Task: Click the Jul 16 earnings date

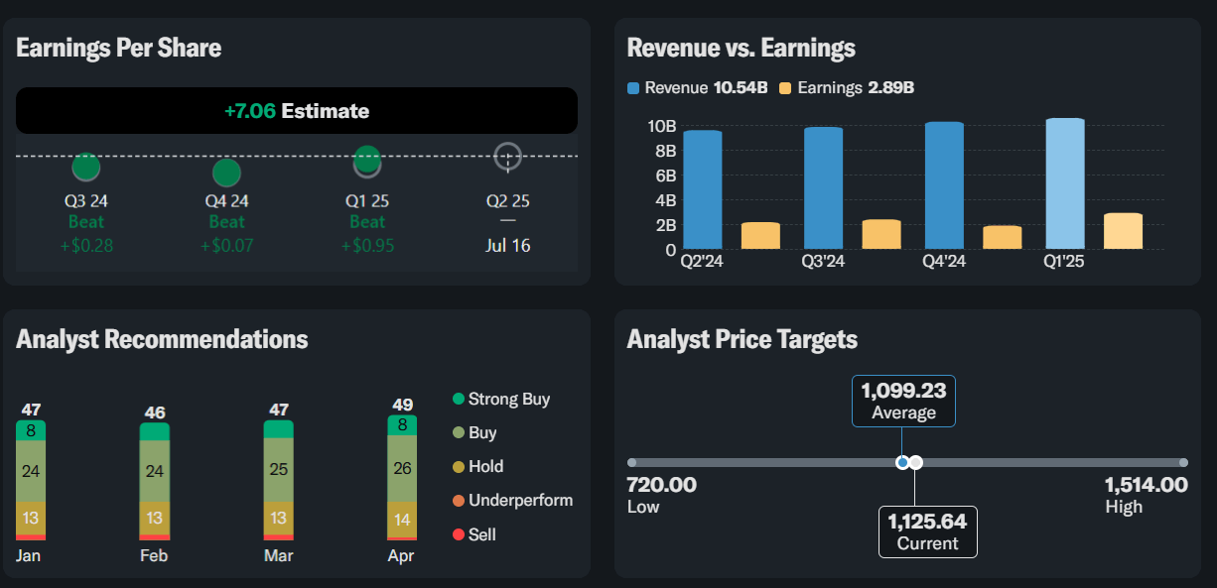Action: tap(507, 245)
